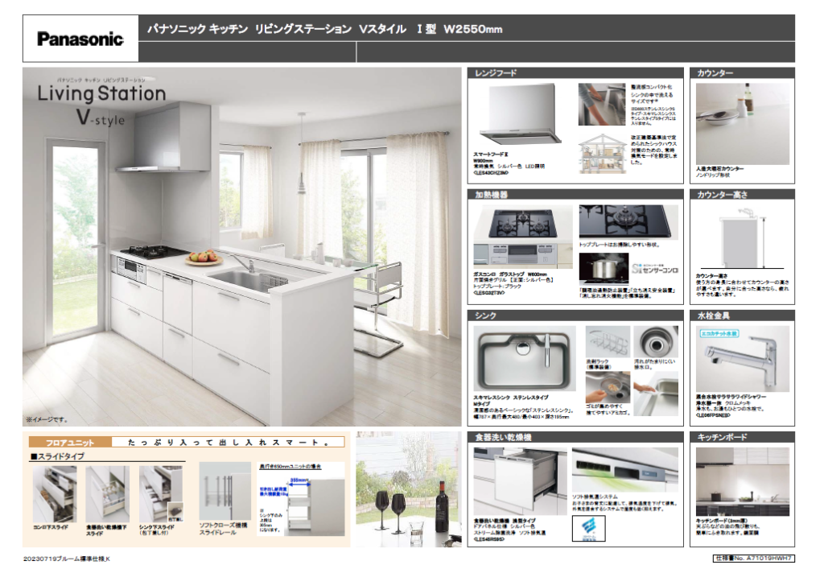Screen dimensions: 824x569
Task: Click the Panasonic logo
Action: [80, 39]
